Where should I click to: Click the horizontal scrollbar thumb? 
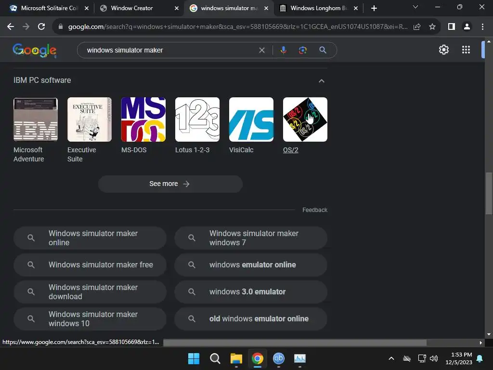tap(295, 343)
